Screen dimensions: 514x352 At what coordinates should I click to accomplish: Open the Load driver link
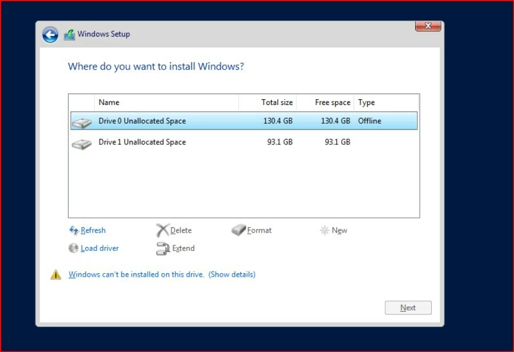coord(99,248)
